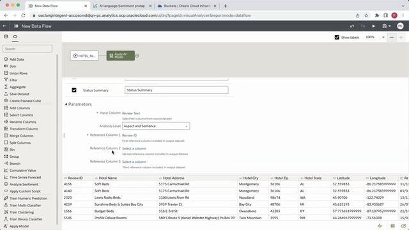Pick the Analyze Sentiment step icon
Image resolution: width=409 pixels, height=230 pixels.
click(x=6, y=184)
